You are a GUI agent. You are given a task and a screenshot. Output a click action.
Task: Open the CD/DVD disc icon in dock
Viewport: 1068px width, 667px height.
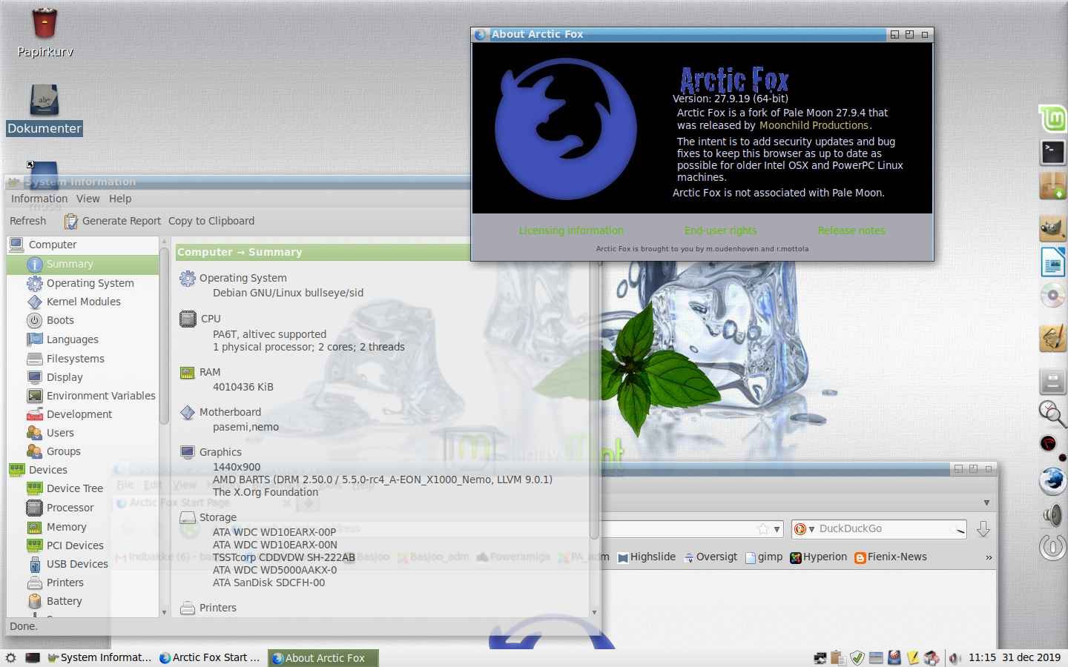tap(1052, 295)
